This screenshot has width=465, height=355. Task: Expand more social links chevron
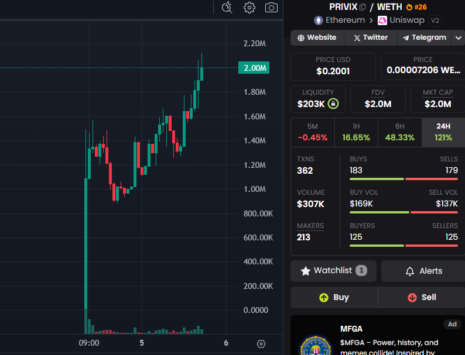pos(458,38)
